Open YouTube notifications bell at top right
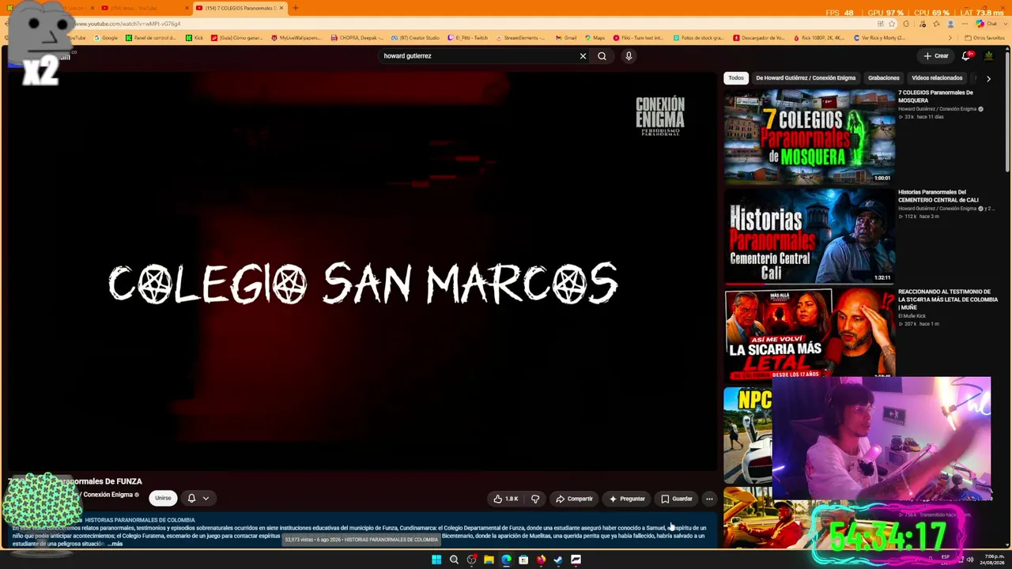 (966, 56)
